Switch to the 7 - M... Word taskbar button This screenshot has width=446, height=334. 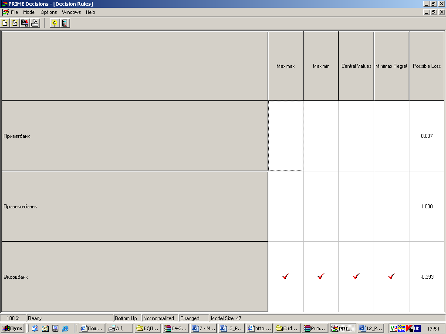pyautogui.click(x=203, y=328)
